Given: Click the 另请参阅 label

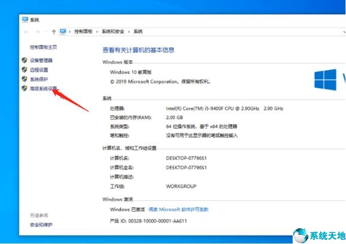Looking at the screenshot, I should [x=39, y=216].
